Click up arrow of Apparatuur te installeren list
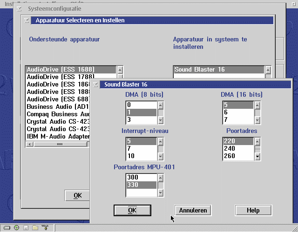 point(268,70)
